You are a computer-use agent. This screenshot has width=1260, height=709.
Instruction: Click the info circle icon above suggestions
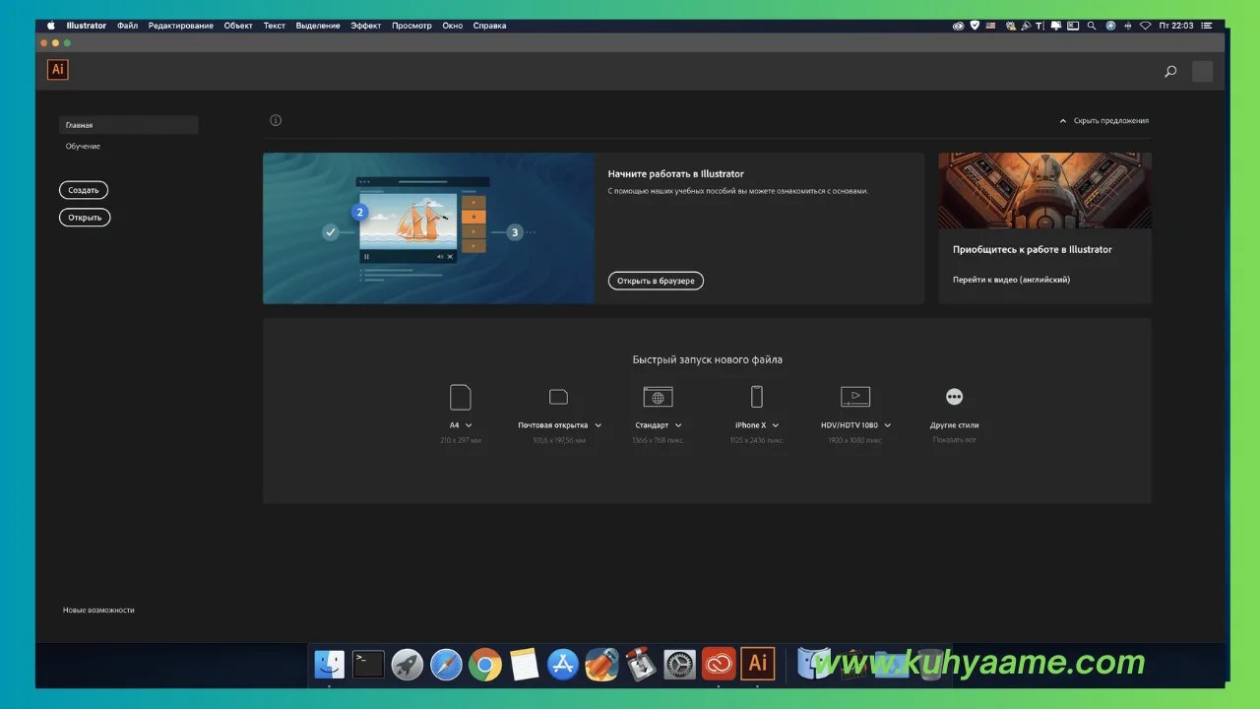pyautogui.click(x=276, y=120)
